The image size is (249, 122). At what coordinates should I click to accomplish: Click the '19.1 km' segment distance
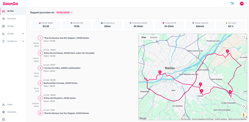click(36, 43)
